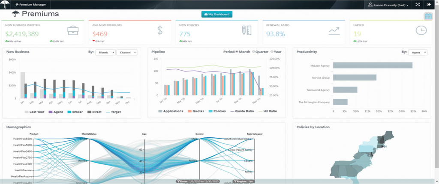This screenshot has height=184, width=439.
Task: Click the Premium Manager tab in top bar
Action: (x=33, y=4)
